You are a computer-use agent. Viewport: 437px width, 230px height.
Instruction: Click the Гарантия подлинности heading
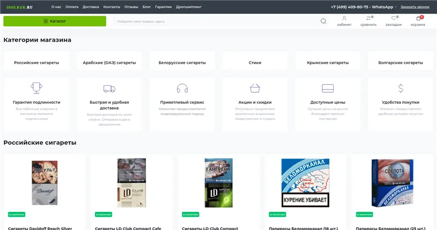[37, 102]
